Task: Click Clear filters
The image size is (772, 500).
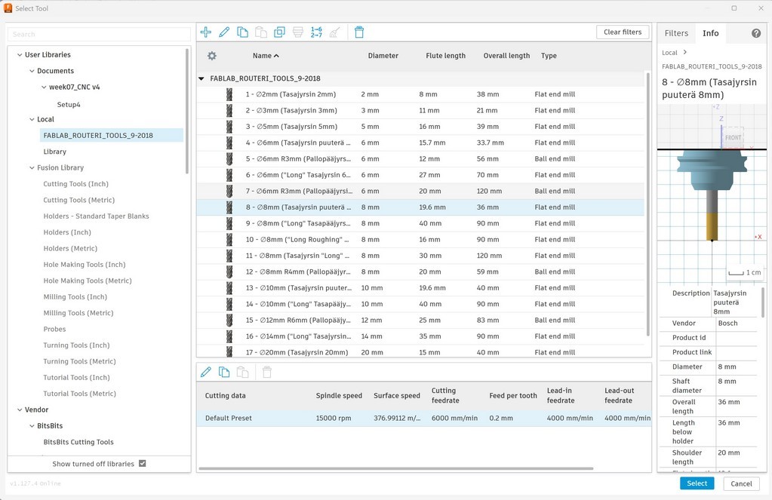Action: point(622,32)
